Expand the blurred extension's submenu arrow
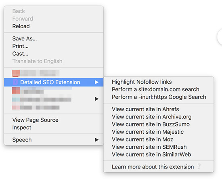Viewport: 222px width, 181px height. click(x=97, y=99)
